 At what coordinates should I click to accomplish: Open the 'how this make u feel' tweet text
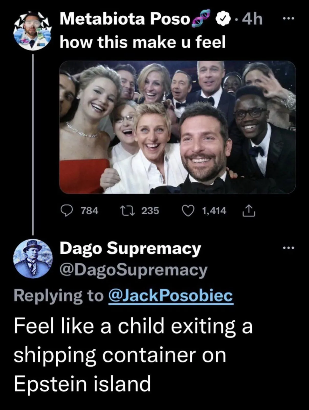[x=143, y=42]
